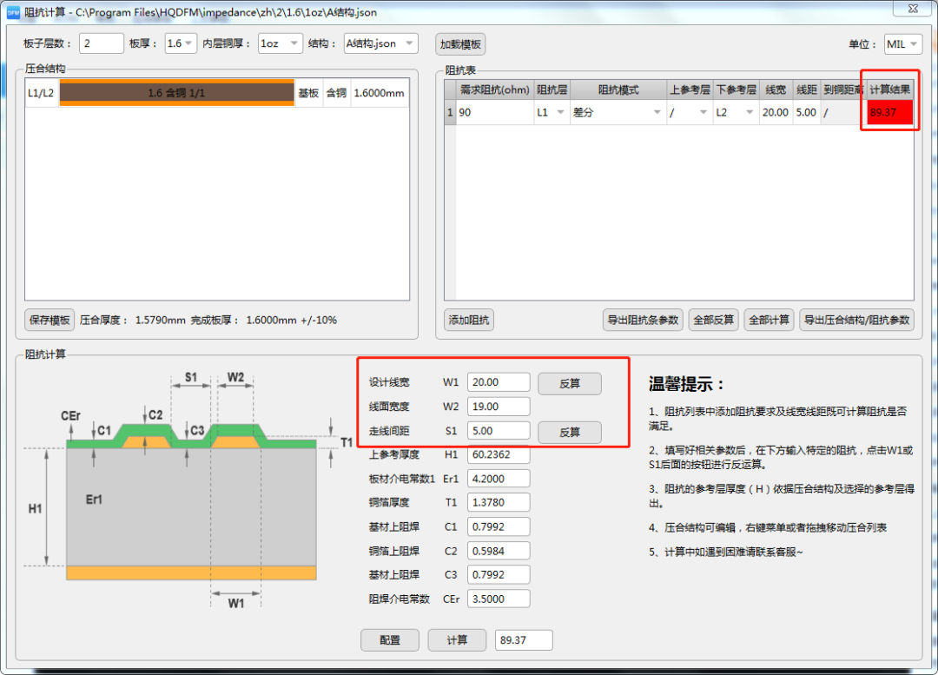The image size is (938, 675).
Task: Click 反算 next to the 设计线宽 field
Action: pyautogui.click(x=569, y=382)
